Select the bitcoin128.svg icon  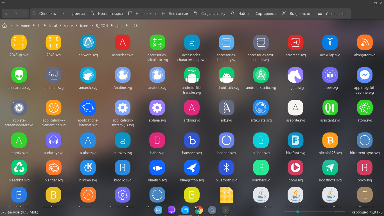[x=330, y=140]
